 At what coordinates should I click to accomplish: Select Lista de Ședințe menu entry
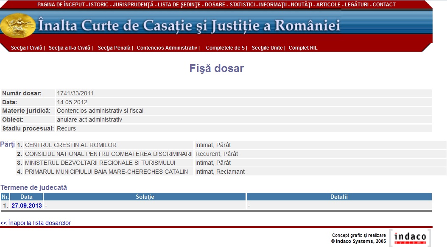coord(179,5)
